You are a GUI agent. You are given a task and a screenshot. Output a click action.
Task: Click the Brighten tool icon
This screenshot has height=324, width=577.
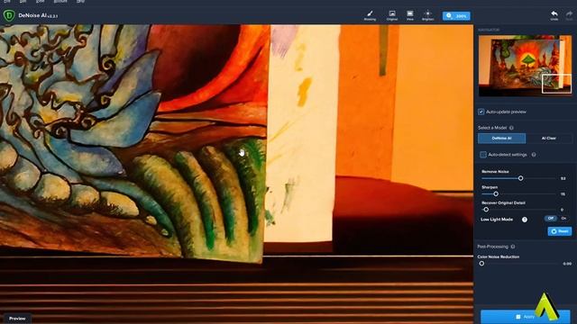click(x=427, y=15)
